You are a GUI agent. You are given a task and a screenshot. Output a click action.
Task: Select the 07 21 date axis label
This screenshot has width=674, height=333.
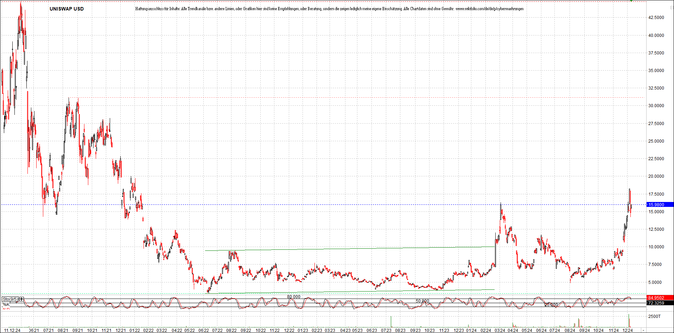[49, 331]
